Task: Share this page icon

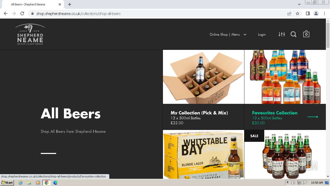Action: click(x=289, y=13)
